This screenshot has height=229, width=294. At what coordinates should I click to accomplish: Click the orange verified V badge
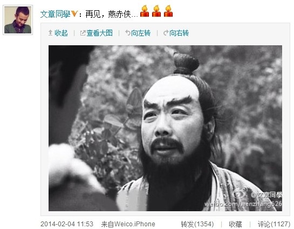(x=74, y=13)
